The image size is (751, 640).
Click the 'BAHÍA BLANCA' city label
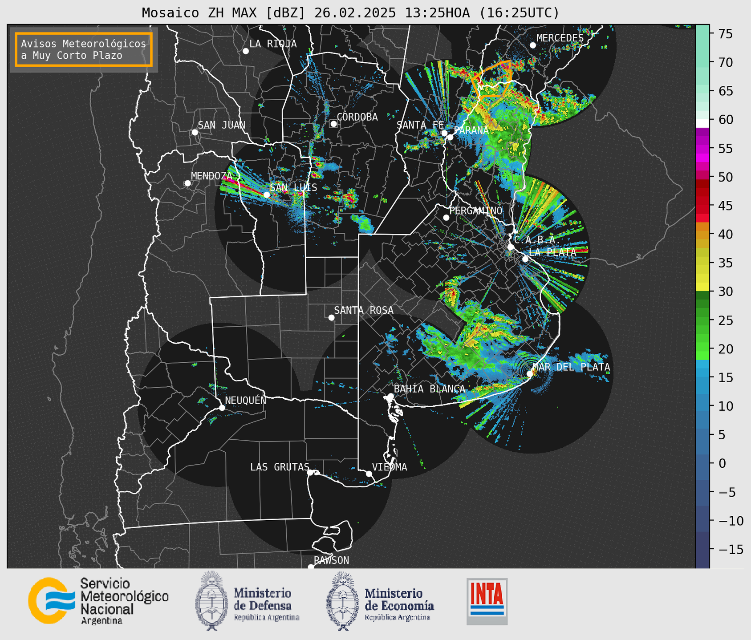[x=430, y=389]
